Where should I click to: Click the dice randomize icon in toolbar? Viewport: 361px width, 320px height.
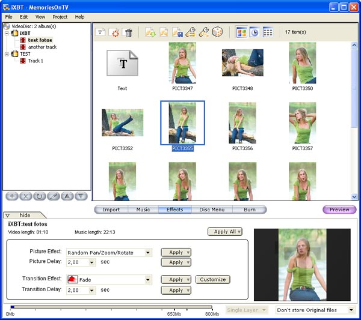pos(218,32)
